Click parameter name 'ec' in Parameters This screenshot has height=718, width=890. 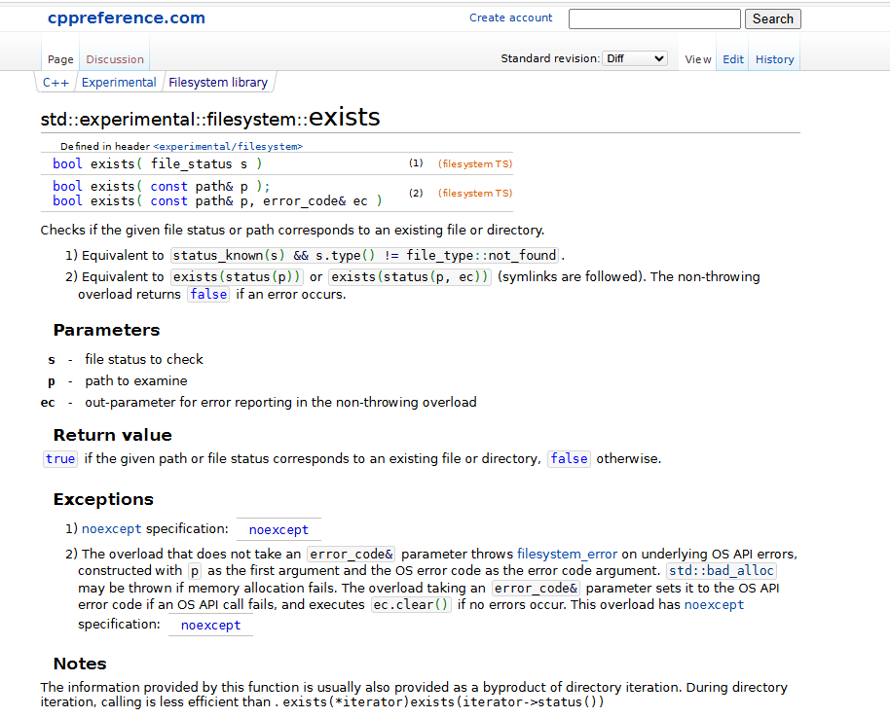pos(48,403)
